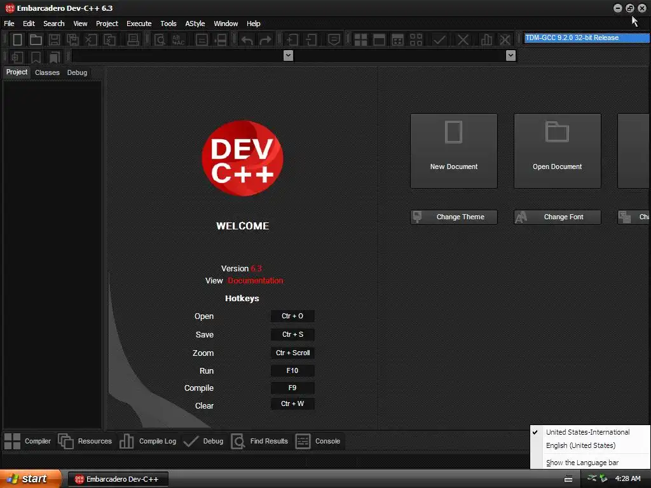This screenshot has height=488, width=651.
Task: Click the Profile bar-chart toolbar icon
Action: click(486, 40)
